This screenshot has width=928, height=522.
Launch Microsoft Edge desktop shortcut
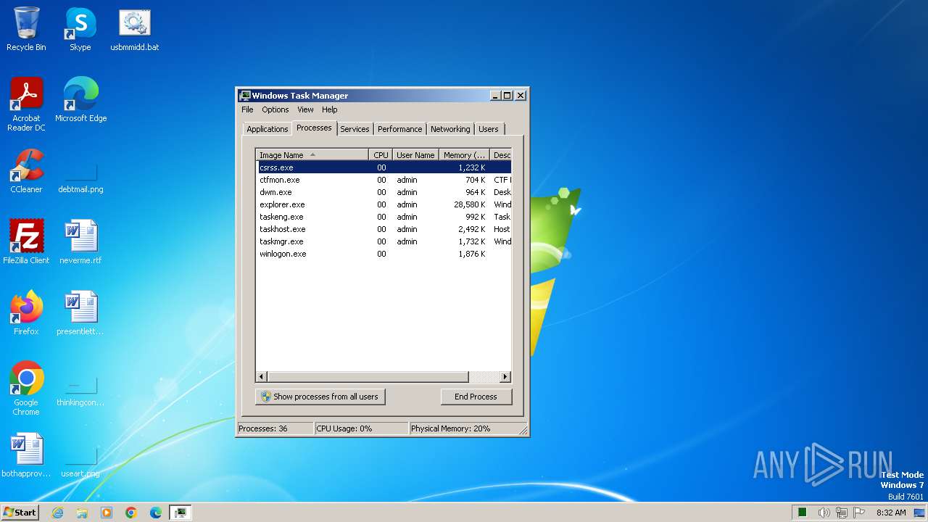pyautogui.click(x=80, y=99)
